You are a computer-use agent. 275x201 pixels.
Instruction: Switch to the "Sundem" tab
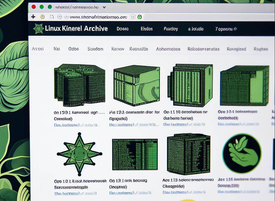pos(95,49)
